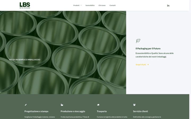Click the leaf icon above Il Packaging per il Futuro
Screen dimensions: 191x119
pyautogui.click(x=138, y=41)
